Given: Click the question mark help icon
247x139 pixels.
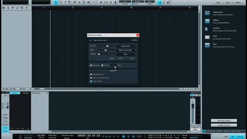Looking at the screenshot, I should tap(94, 2).
